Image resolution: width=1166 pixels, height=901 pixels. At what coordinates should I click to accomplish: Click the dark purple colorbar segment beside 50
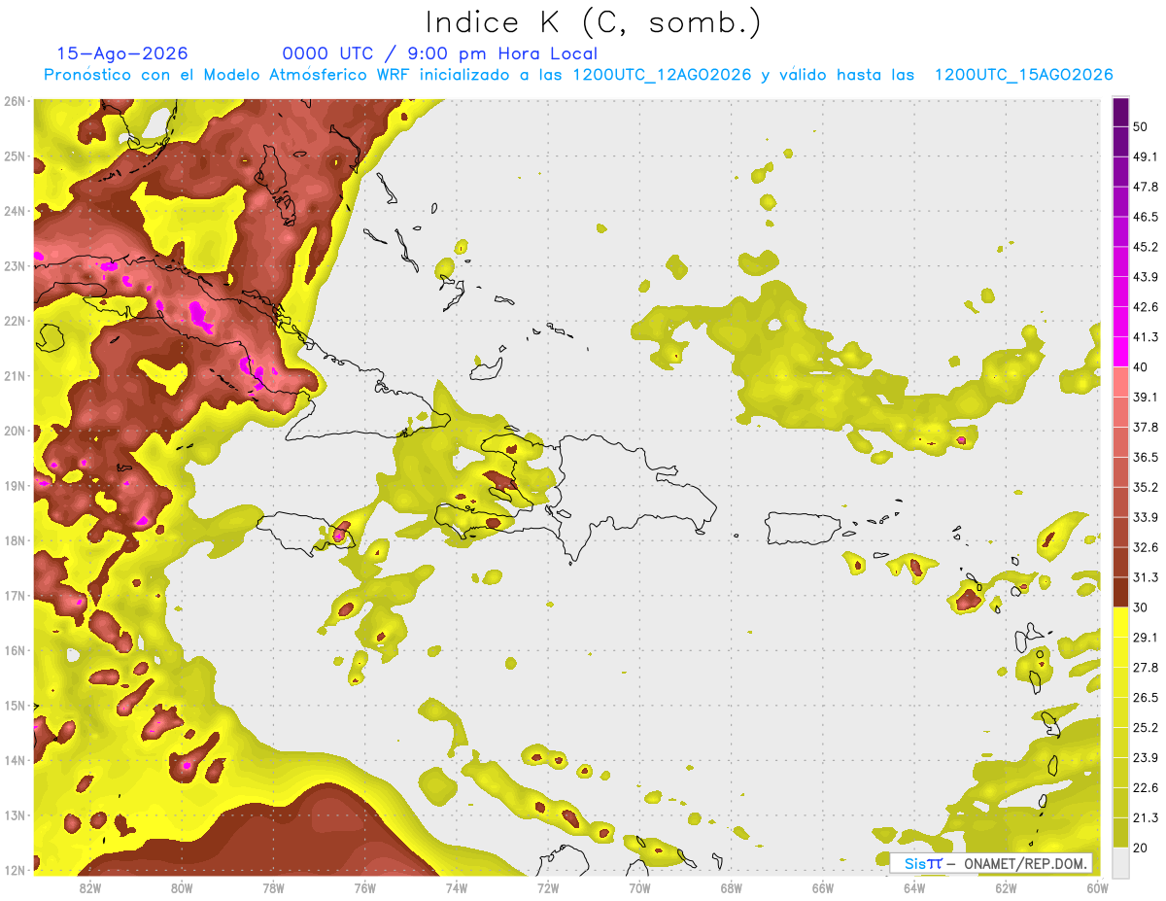(x=1121, y=110)
